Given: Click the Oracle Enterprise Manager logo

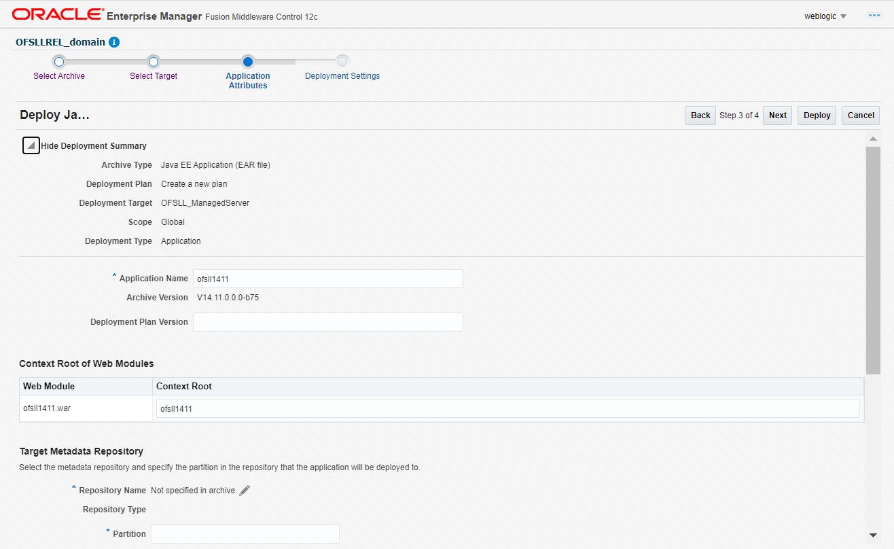Looking at the screenshot, I should (58, 15).
